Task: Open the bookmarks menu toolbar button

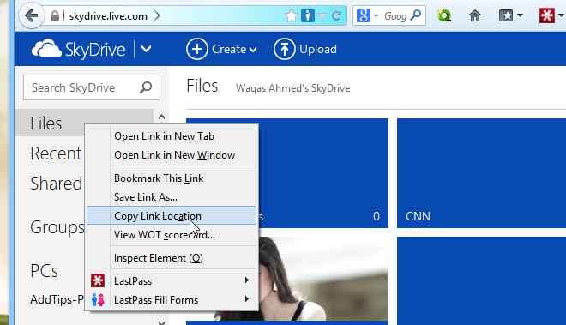Action: pyautogui.click(x=510, y=15)
